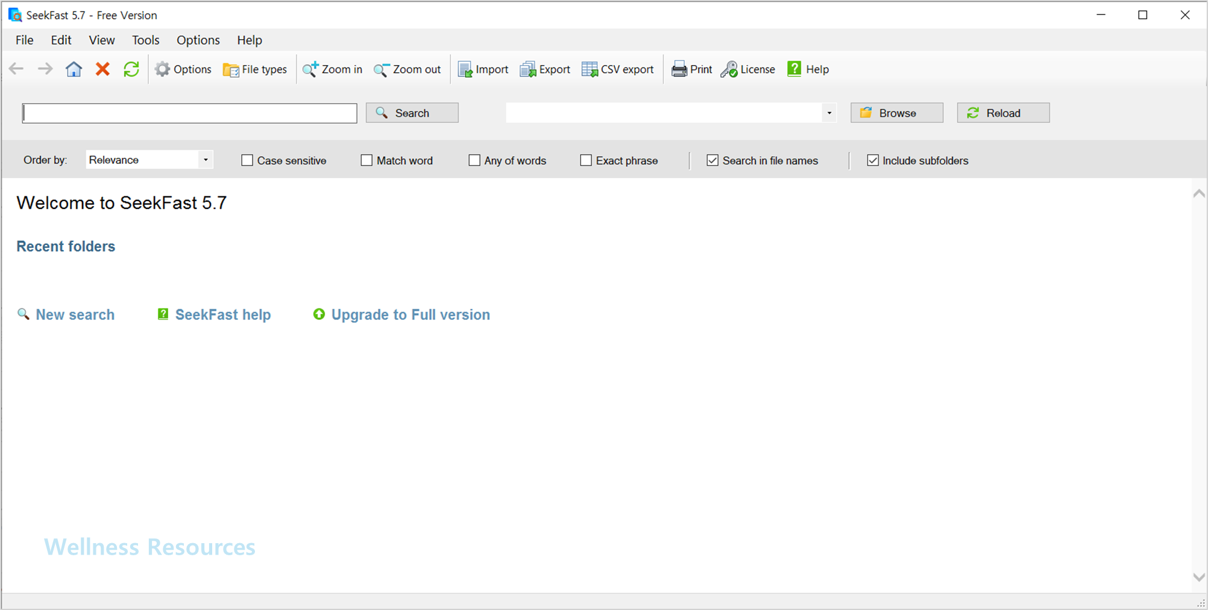Uncheck Search in file names
Viewport: 1208px width, 610px height.
click(713, 160)
